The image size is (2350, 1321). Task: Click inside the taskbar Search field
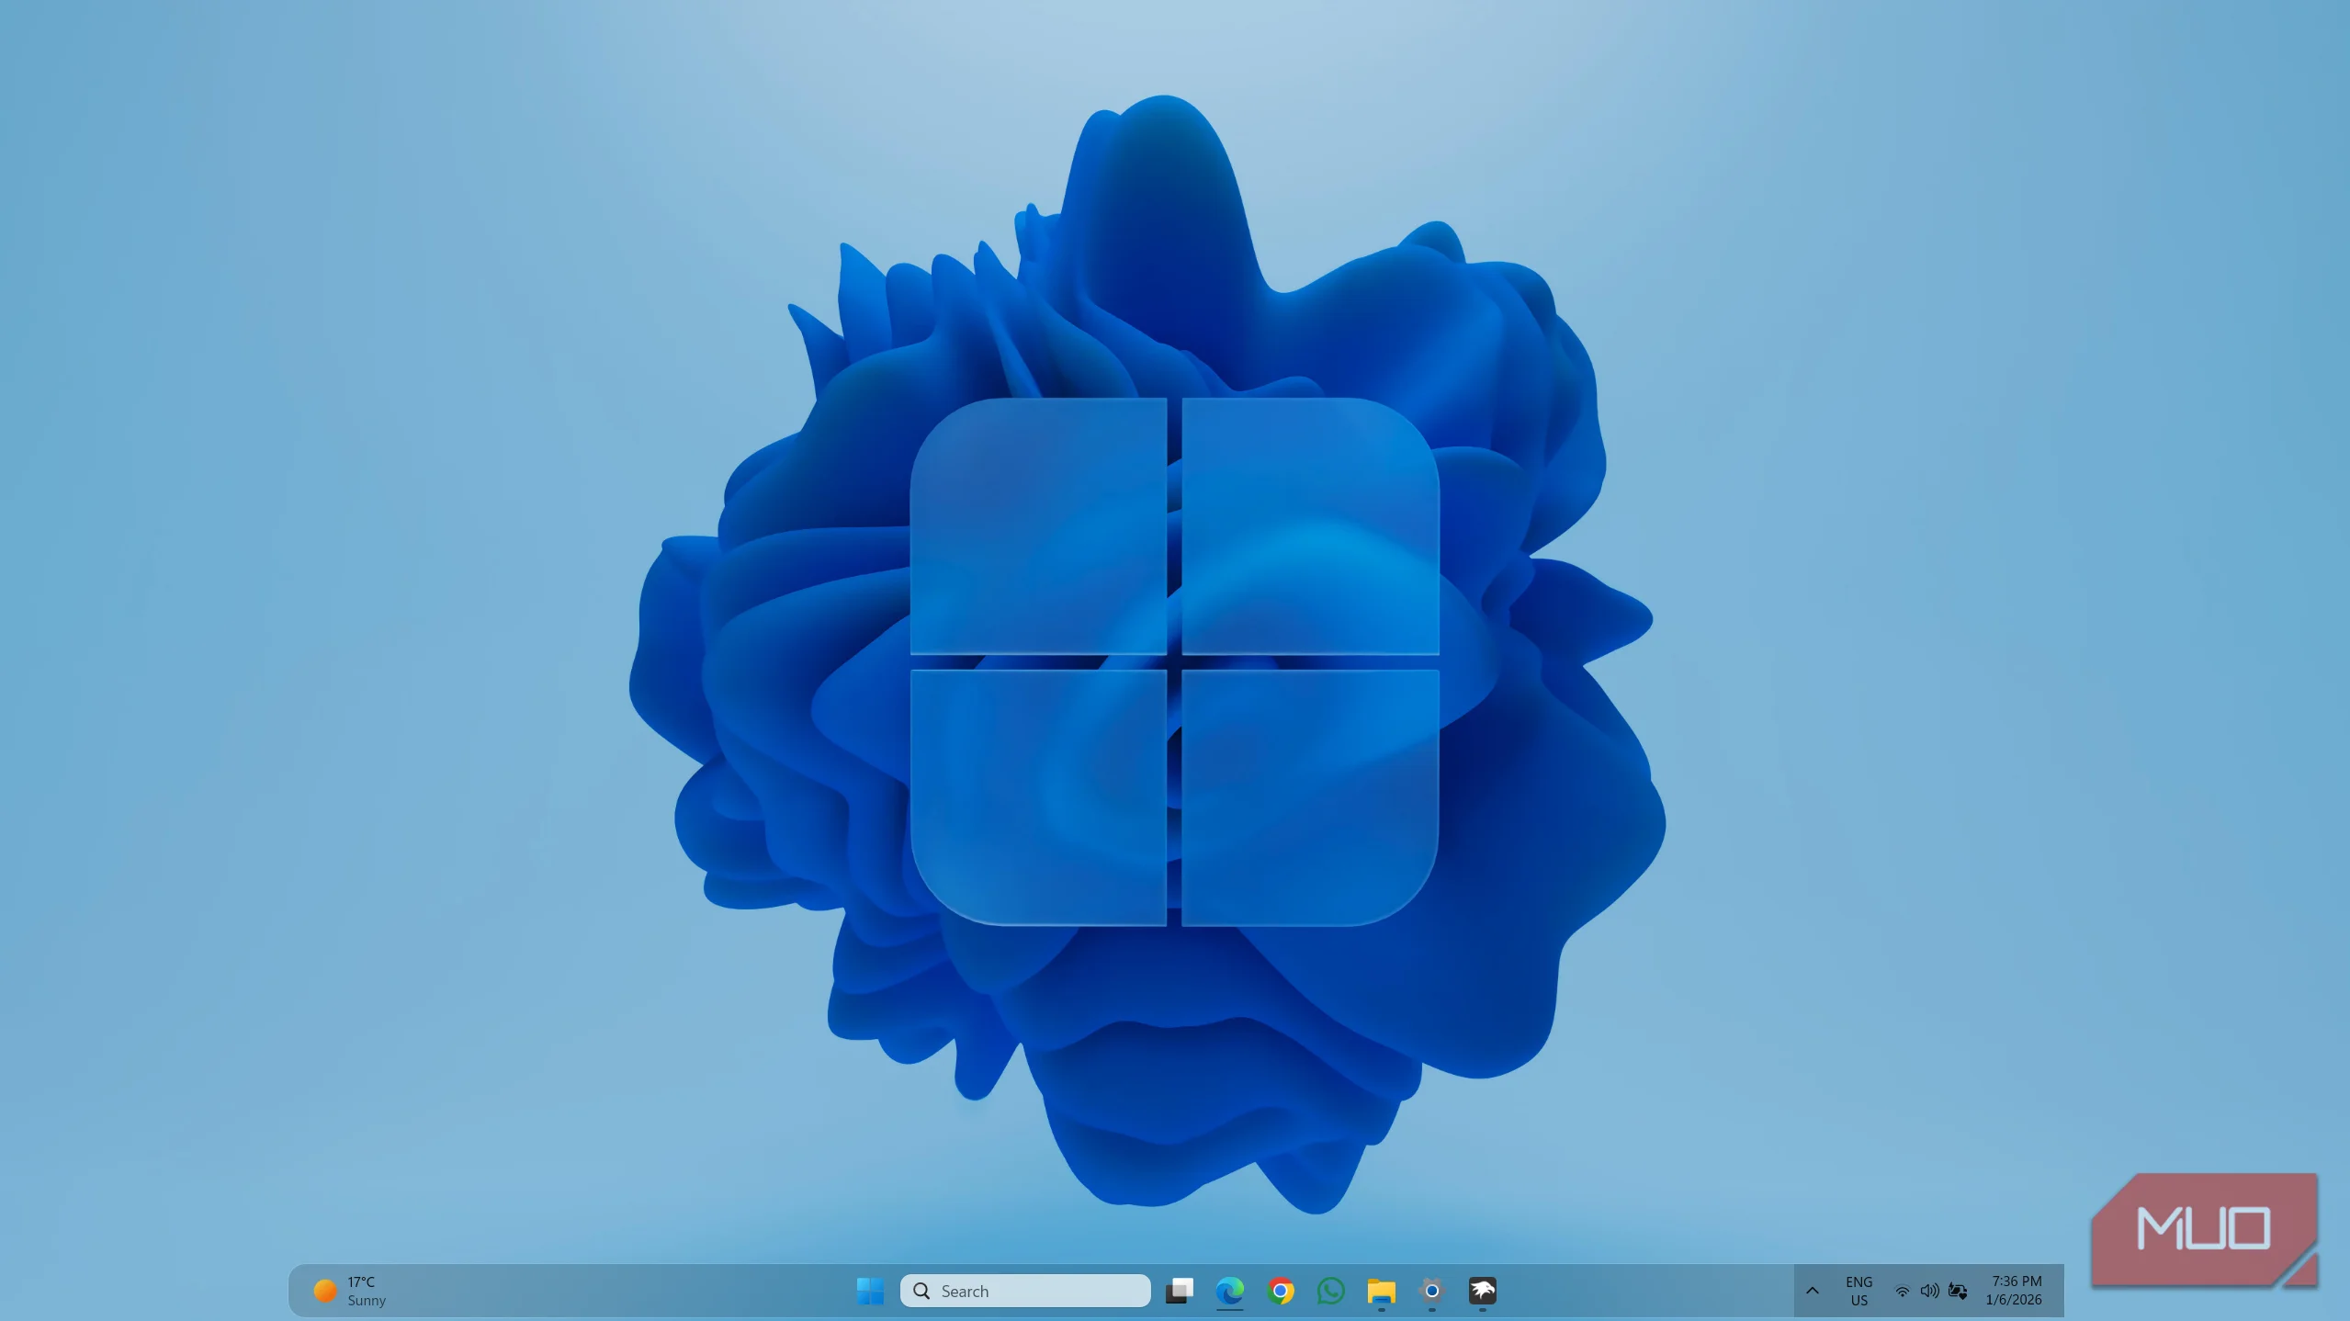point(1024,1290)
